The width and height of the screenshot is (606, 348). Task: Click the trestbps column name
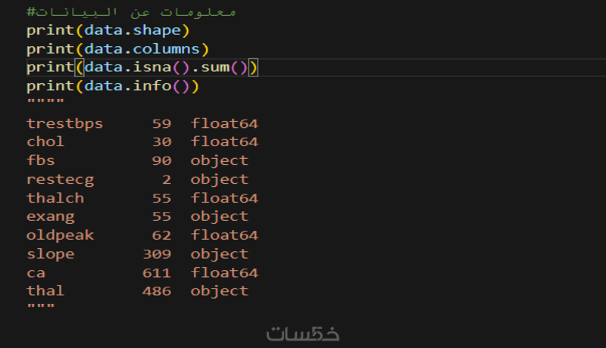pos(64,123)
